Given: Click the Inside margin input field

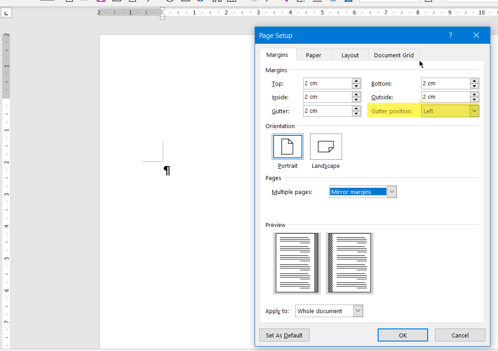Looking at the screenshot, I should (x=328, y=97).
